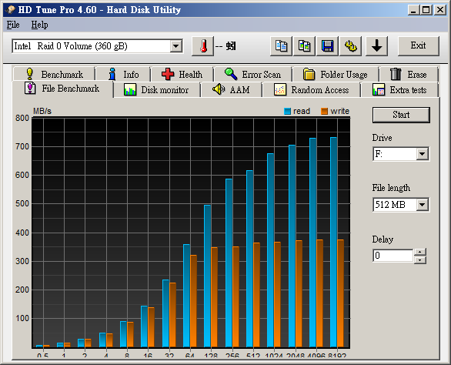Click the Start button
The image size is (451, 365).
click(401, 115)
